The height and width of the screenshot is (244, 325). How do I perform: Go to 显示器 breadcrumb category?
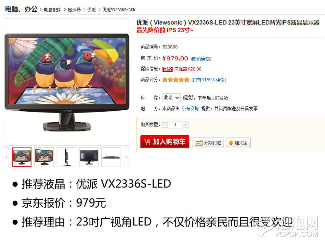(x=74, y=10)
